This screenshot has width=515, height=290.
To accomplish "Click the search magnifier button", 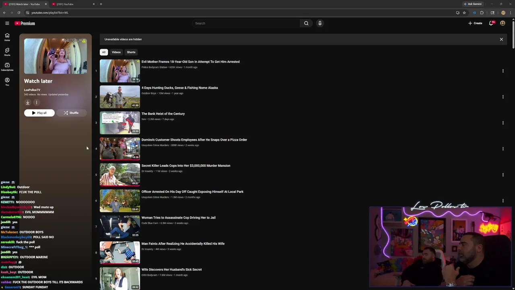I will (306, 23).
